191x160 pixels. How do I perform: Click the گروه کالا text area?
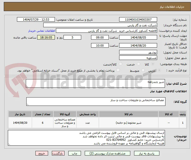point(96,102)
